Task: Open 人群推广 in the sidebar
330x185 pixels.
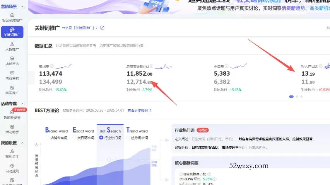Action: [12, 46]
